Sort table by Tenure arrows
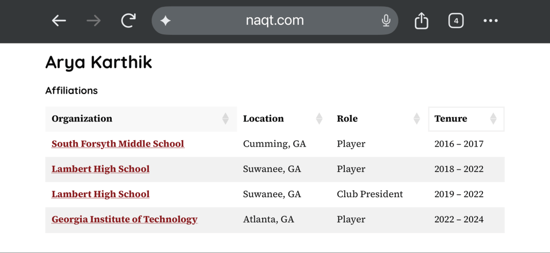Image resolution: width=550 pixels, height=253 pixels. pyautogui.click(x=493, y=119)
